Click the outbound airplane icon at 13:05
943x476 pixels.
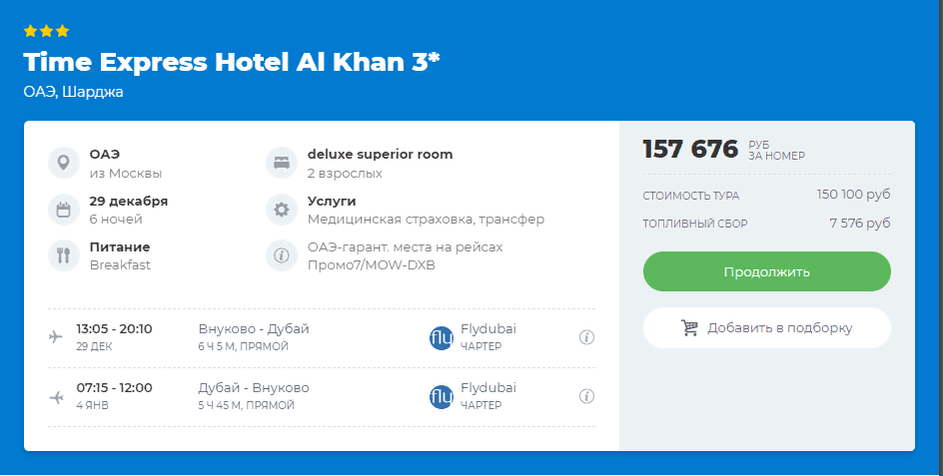[x=56, y=337]
